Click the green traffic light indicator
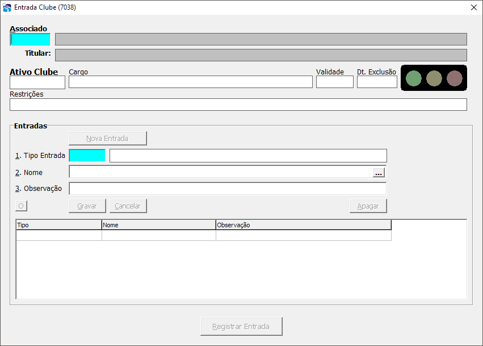Viewport: 483px width, 346px height. [x=413, y=78]
